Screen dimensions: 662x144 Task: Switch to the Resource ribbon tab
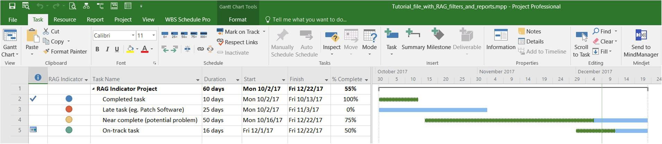[x=65, y=19]
